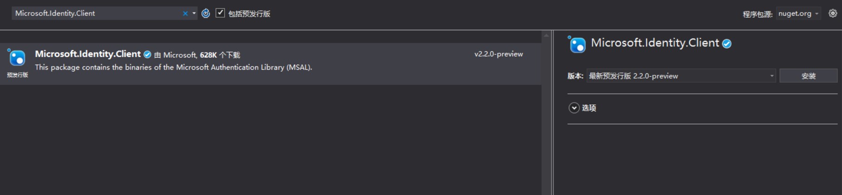Click the MSAL package description text
The image size is (842, 195).
[x=173, y=67]
